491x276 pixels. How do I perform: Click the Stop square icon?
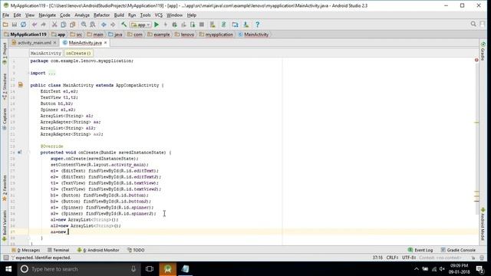[x=202, y=25]
